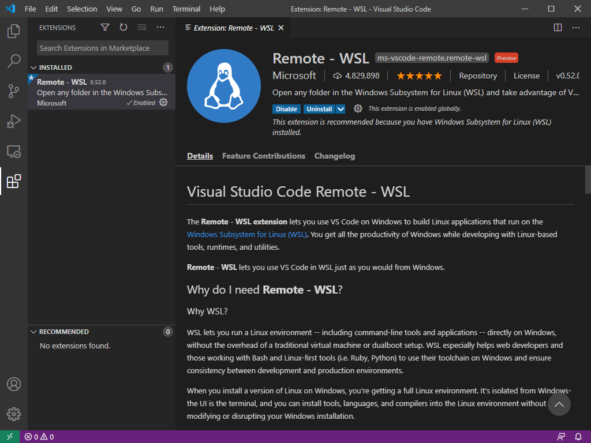Switch to the Changelog tab

tap(335, 156)
